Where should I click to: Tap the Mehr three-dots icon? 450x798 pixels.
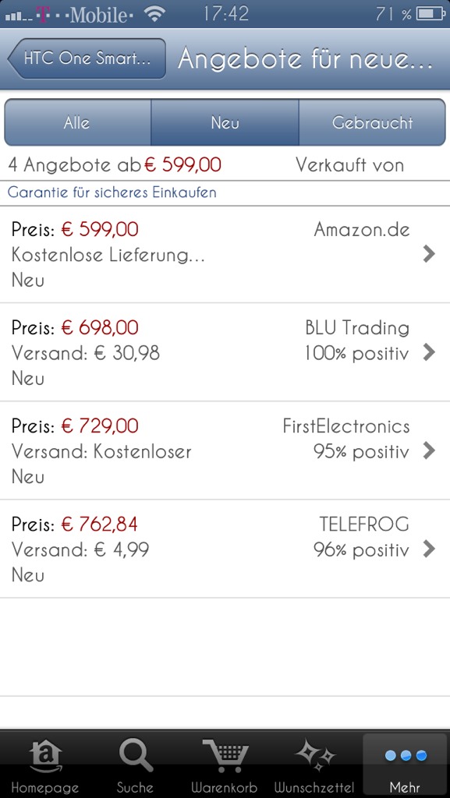click(406, 755)
